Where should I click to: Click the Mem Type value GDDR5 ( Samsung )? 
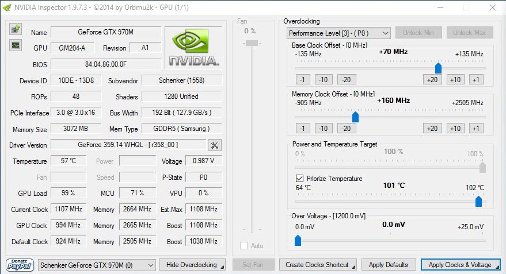point(182,129)
